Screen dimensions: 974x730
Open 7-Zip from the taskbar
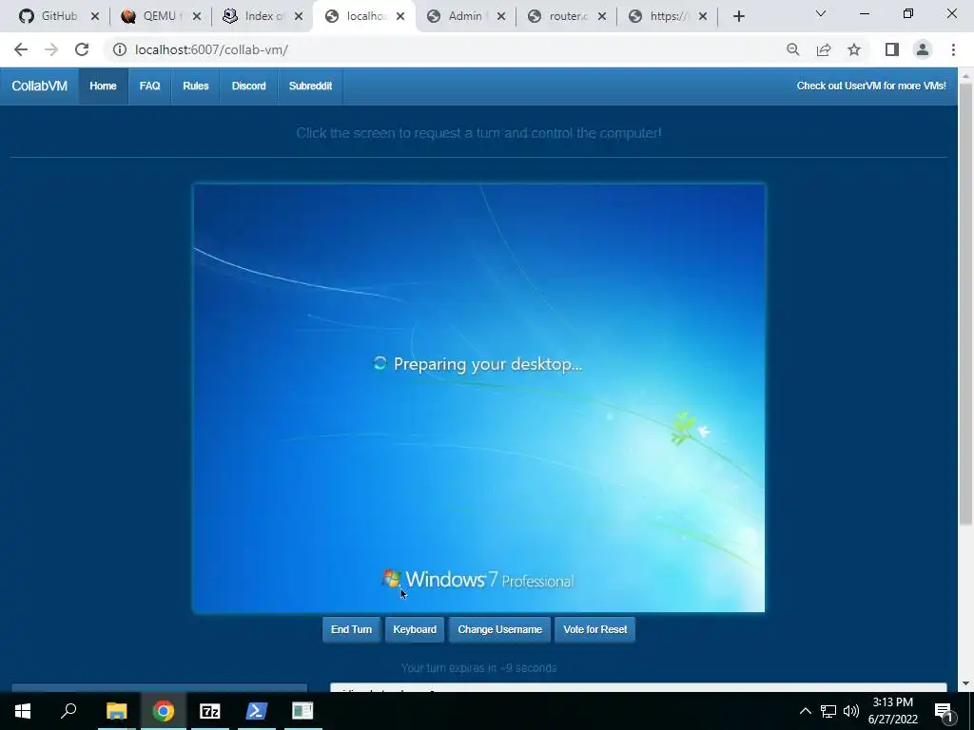coord(210,711)
